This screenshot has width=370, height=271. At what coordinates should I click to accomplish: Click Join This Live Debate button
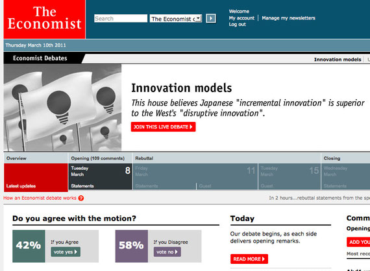pos(164,127)
